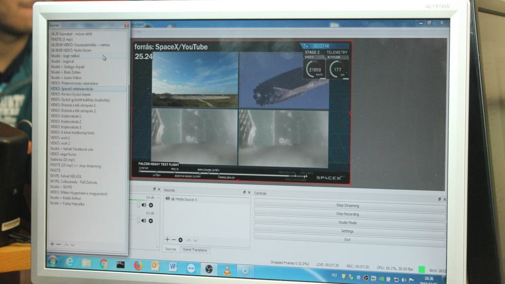Adjust the lower mixer volume slider handle
This screenshot has width=505, height=284.
point(139,220)
